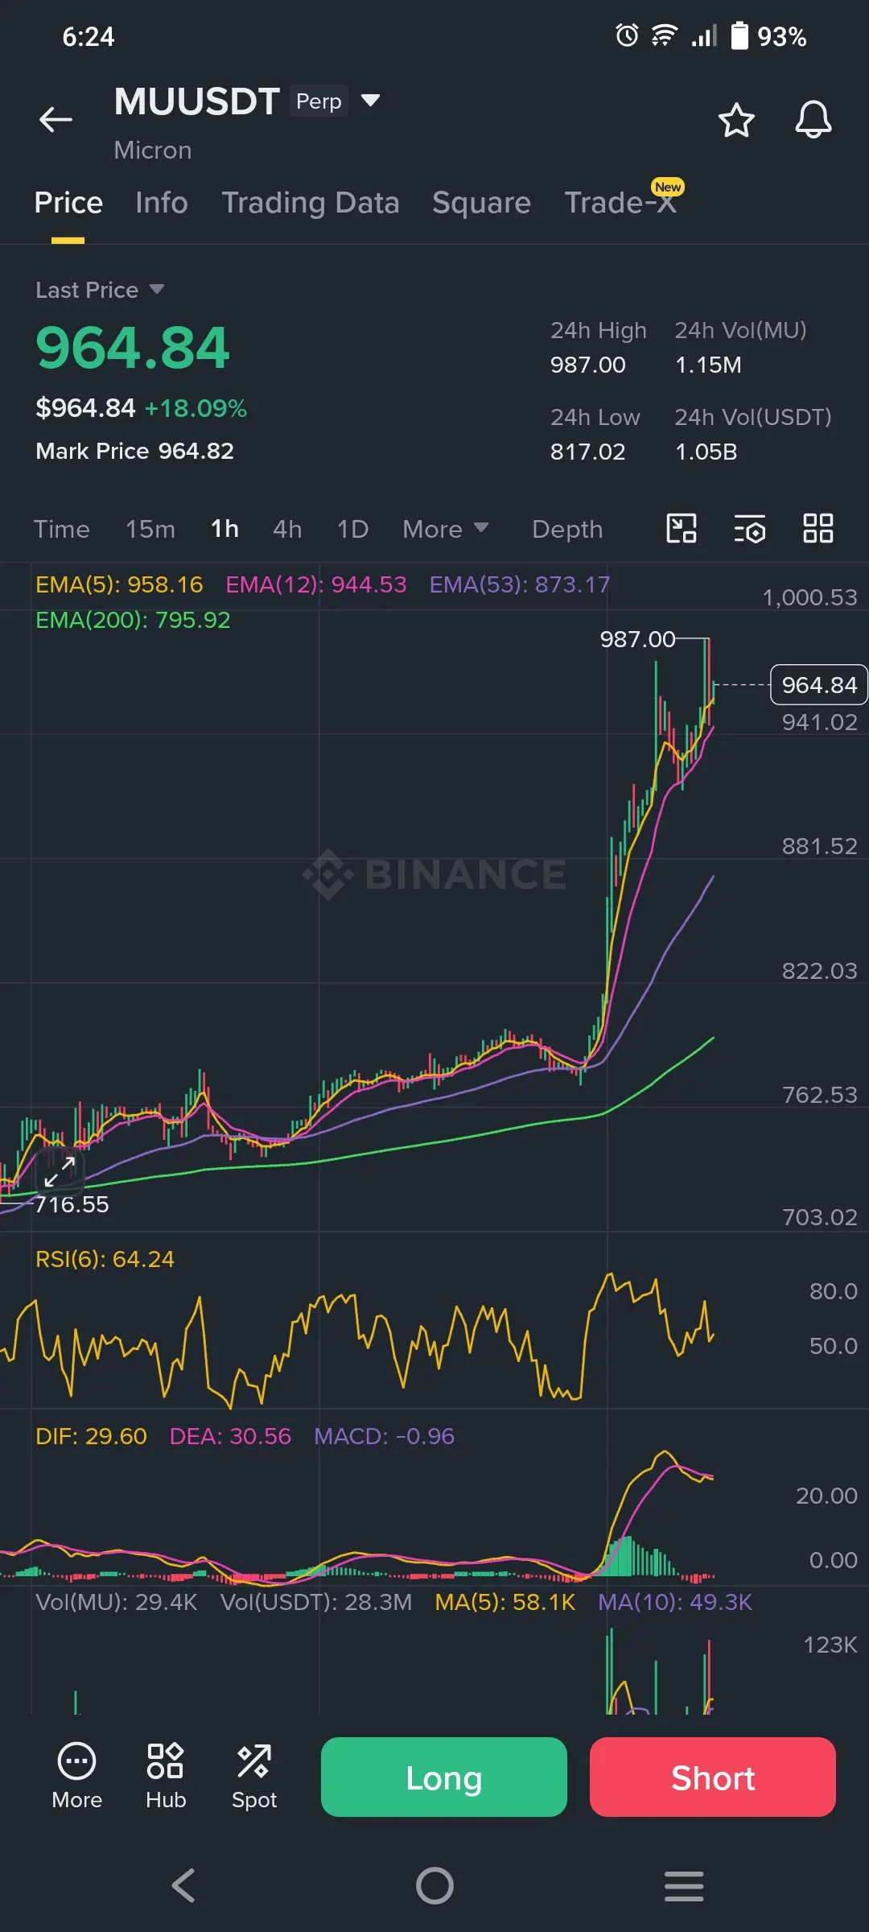This screenshot has height=1932, width=869.
Task: Select the Price tab
Action: [x=68, y=203]
